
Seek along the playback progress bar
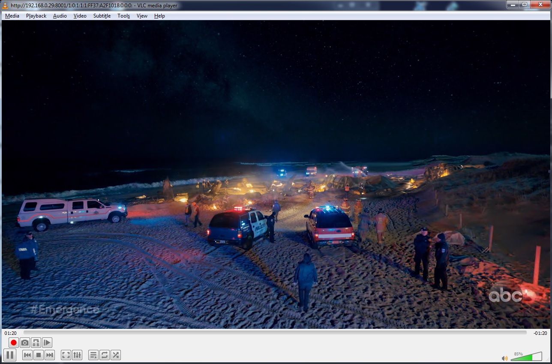[x=275, y=332]
